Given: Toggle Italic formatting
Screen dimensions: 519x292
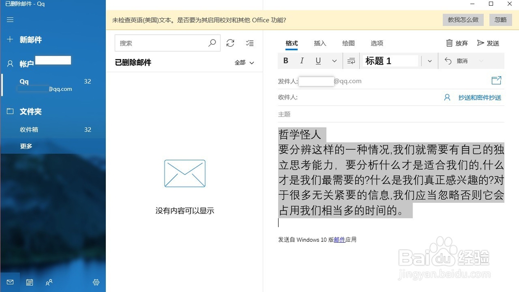Looking at the screenshot, I should (302, 61).
